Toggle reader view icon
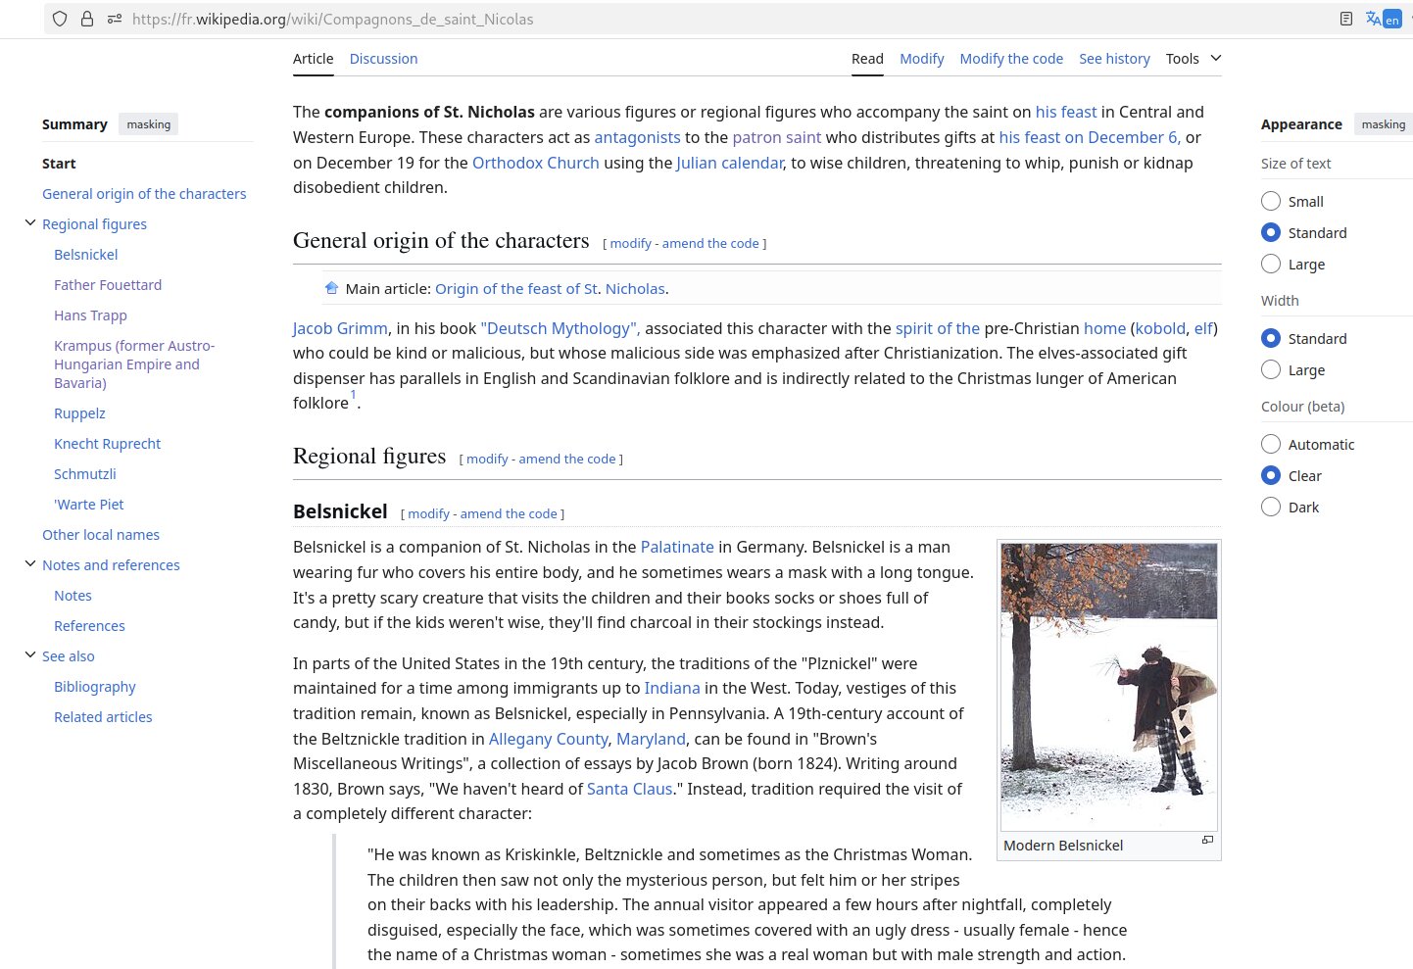Screen dimensions: 1413x969 [1346, 19]
